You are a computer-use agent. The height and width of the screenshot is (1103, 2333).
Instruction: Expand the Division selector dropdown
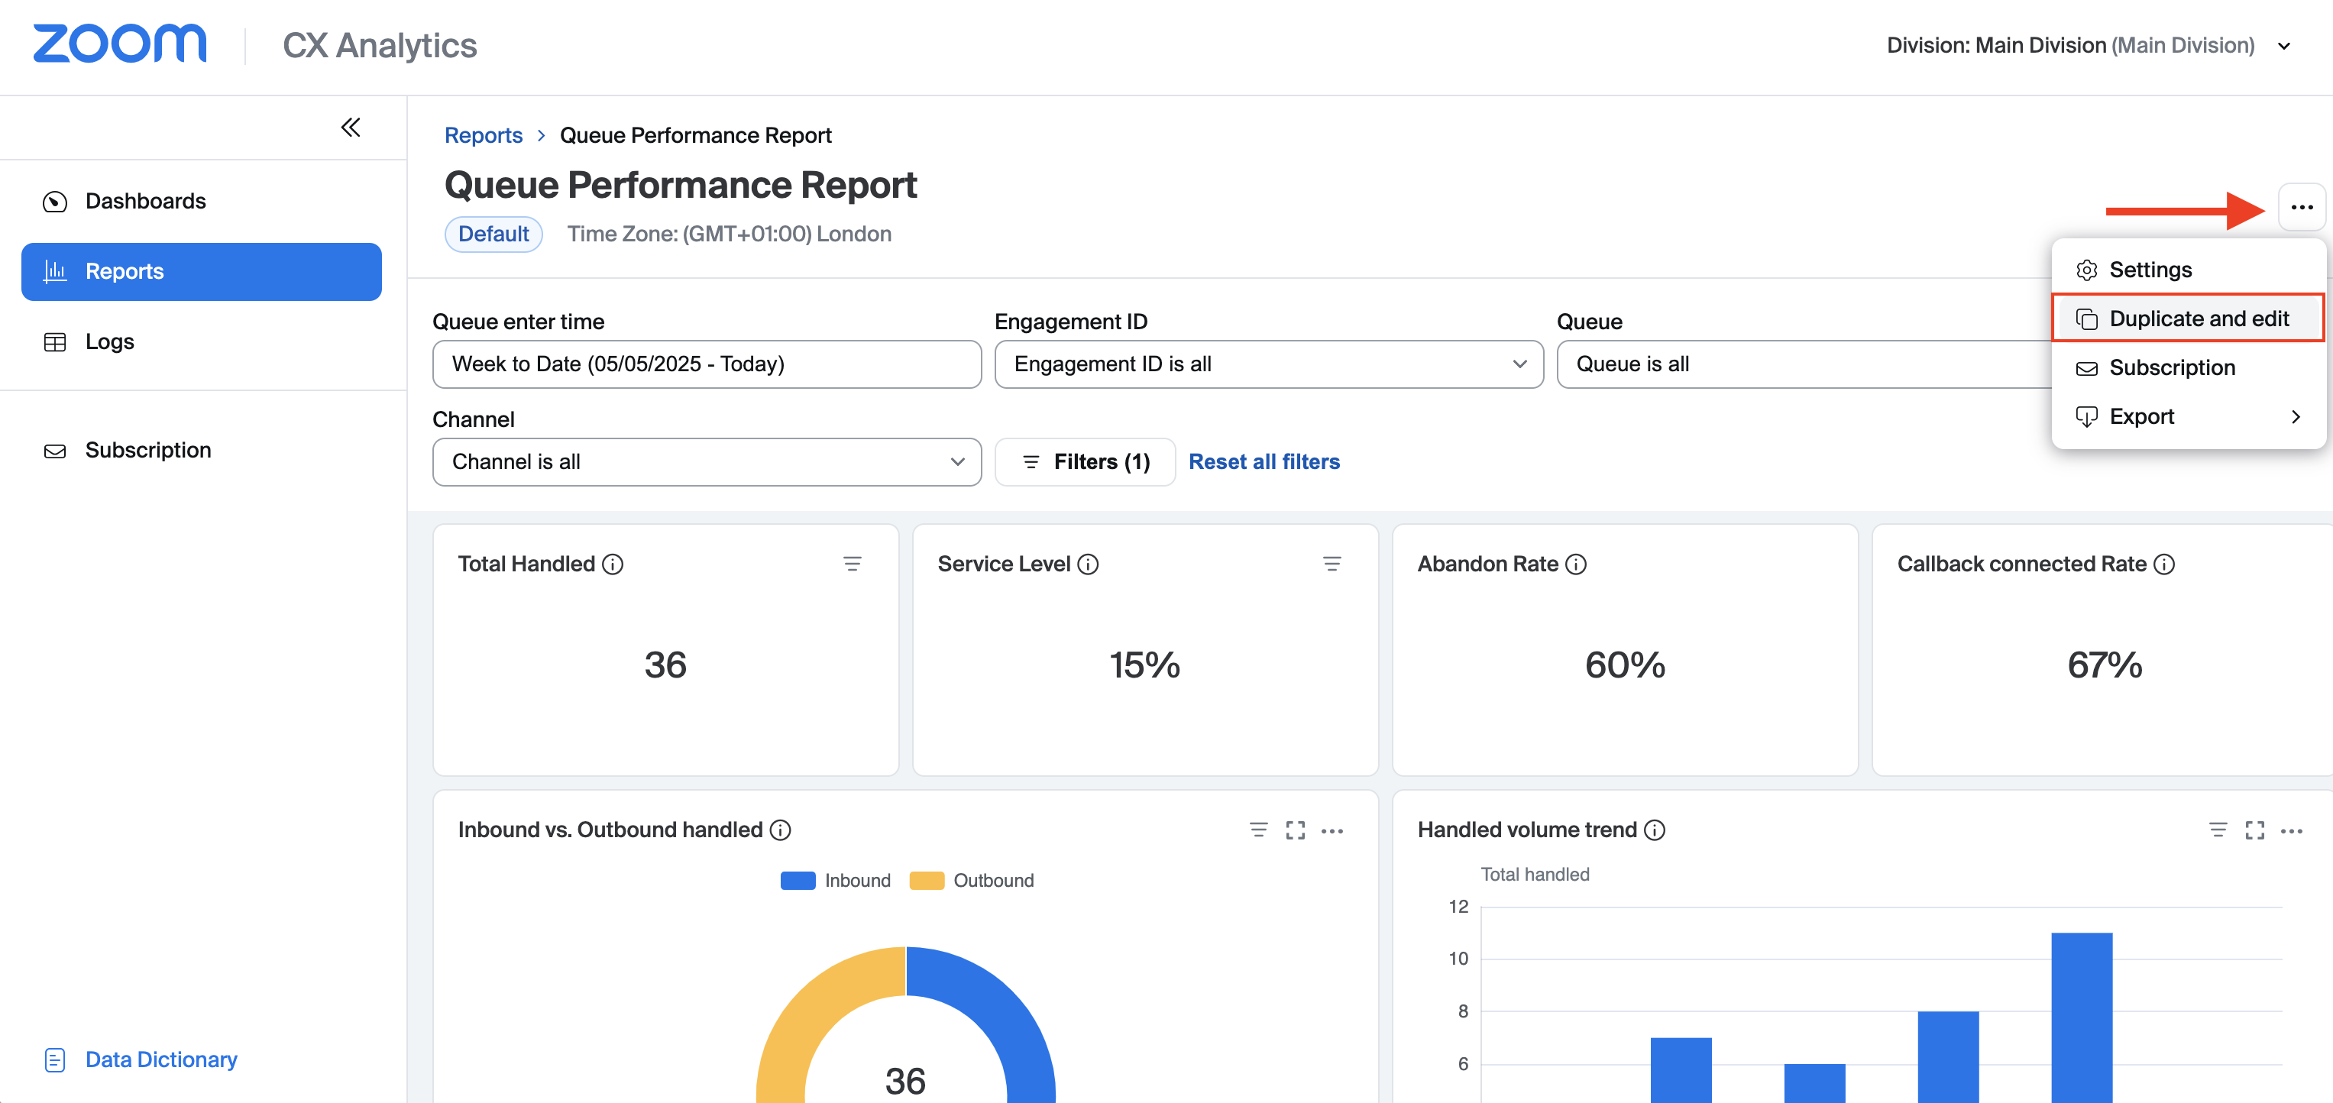coord(2283,46)
